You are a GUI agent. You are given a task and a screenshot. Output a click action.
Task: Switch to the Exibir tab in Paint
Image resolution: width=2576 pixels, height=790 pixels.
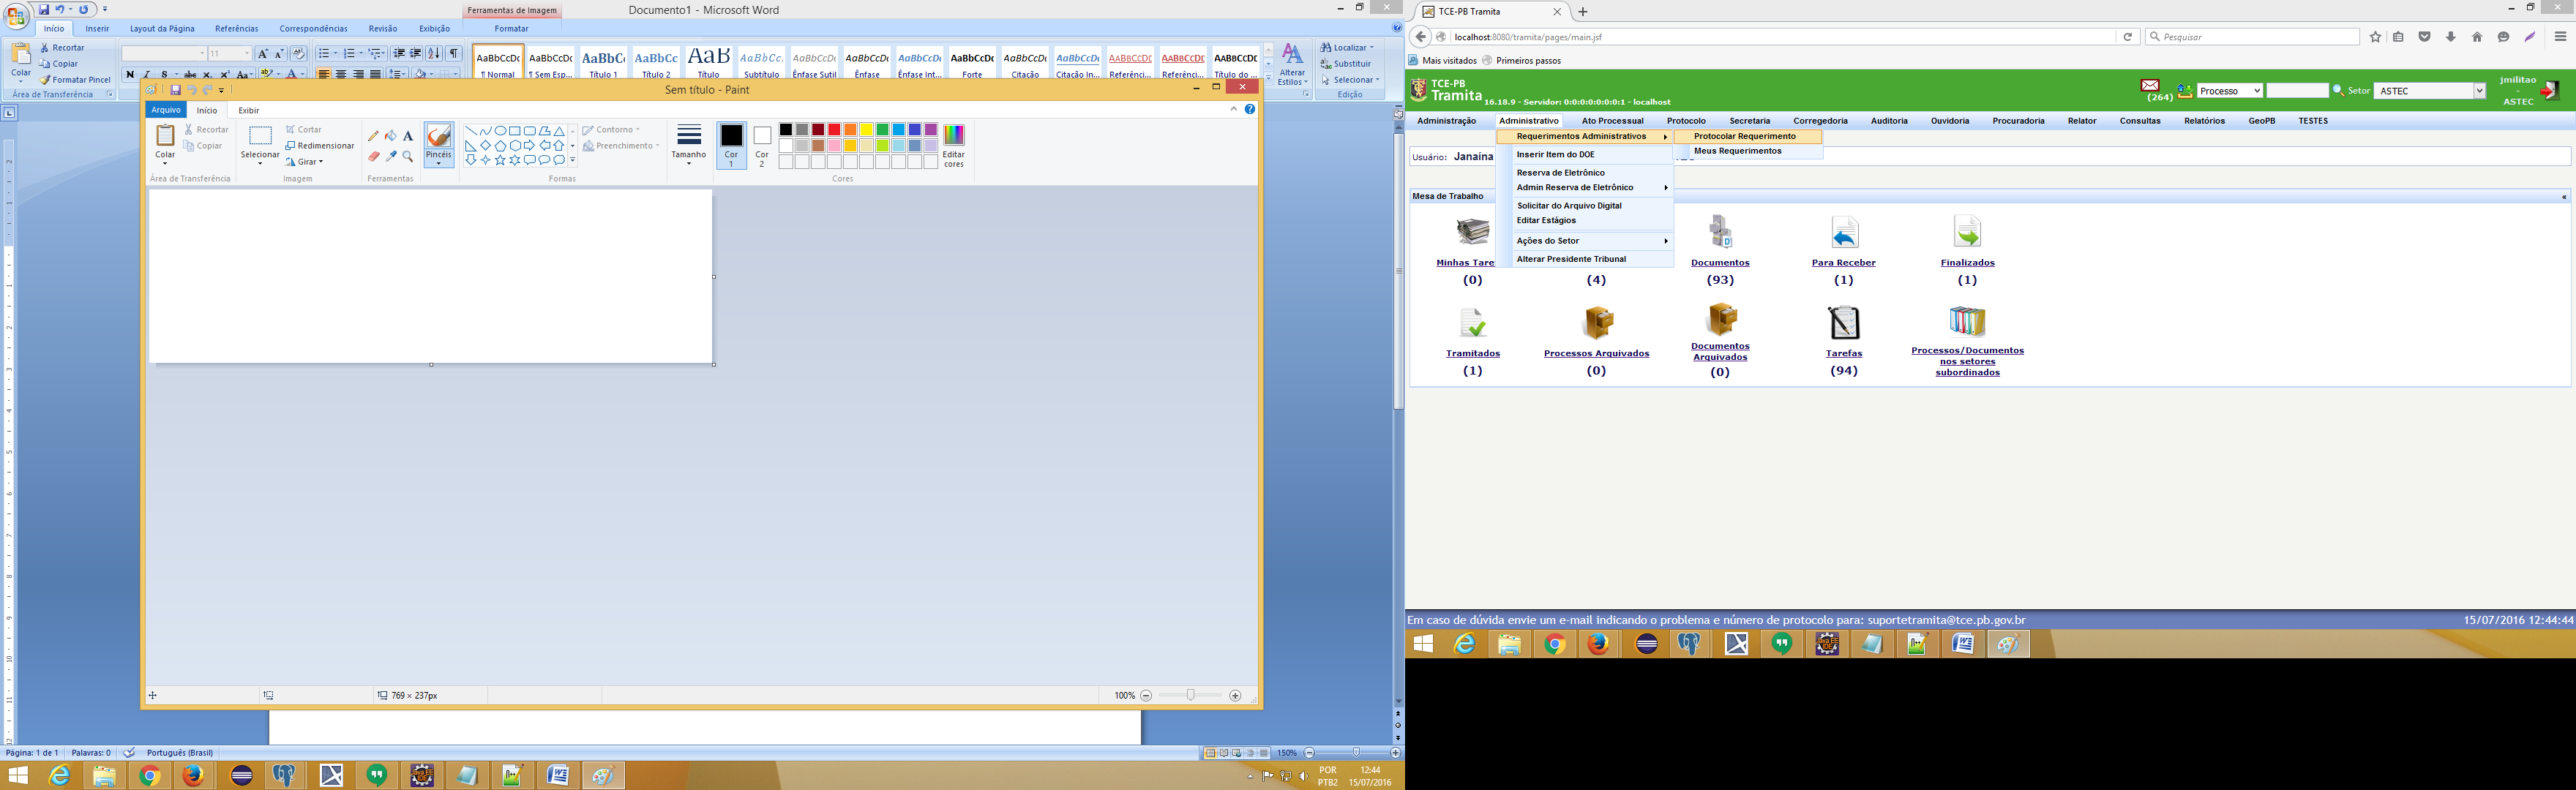coord(249,110)
